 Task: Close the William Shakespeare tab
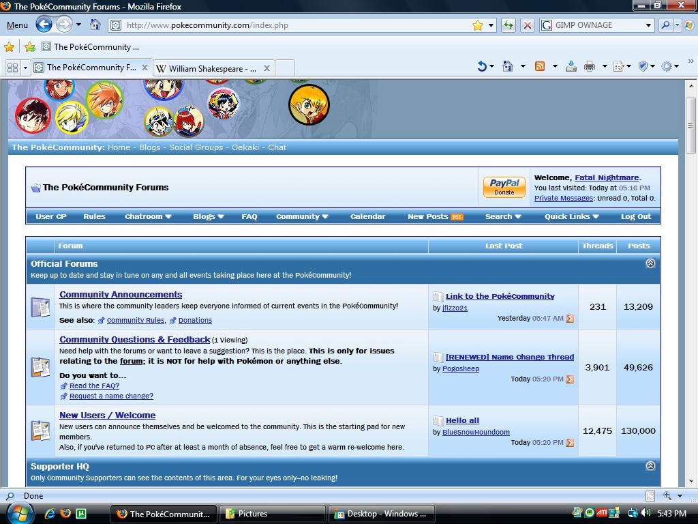point(267,68)
